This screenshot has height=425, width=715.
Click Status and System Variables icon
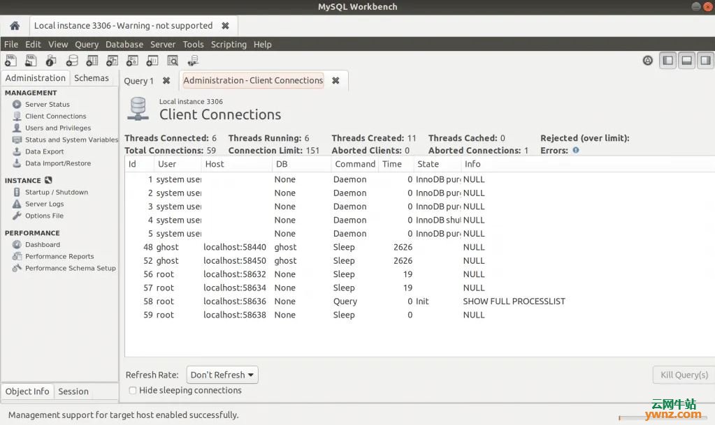(17, 140)
